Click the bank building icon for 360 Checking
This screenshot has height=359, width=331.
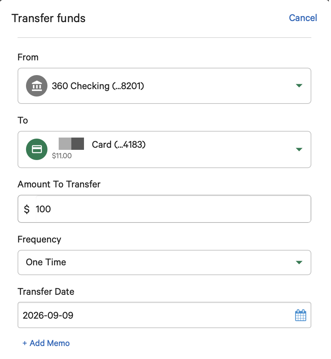click(37, 86)
